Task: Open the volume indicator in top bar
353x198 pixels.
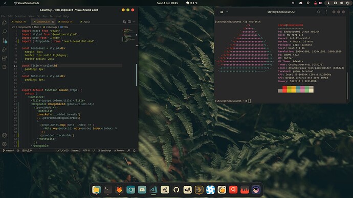Action: tap(342, 3)
